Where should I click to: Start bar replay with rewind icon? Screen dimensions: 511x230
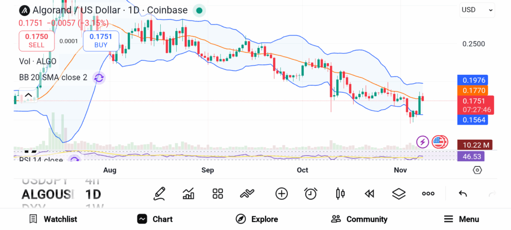pyautogui.click(x=369, y=194)
